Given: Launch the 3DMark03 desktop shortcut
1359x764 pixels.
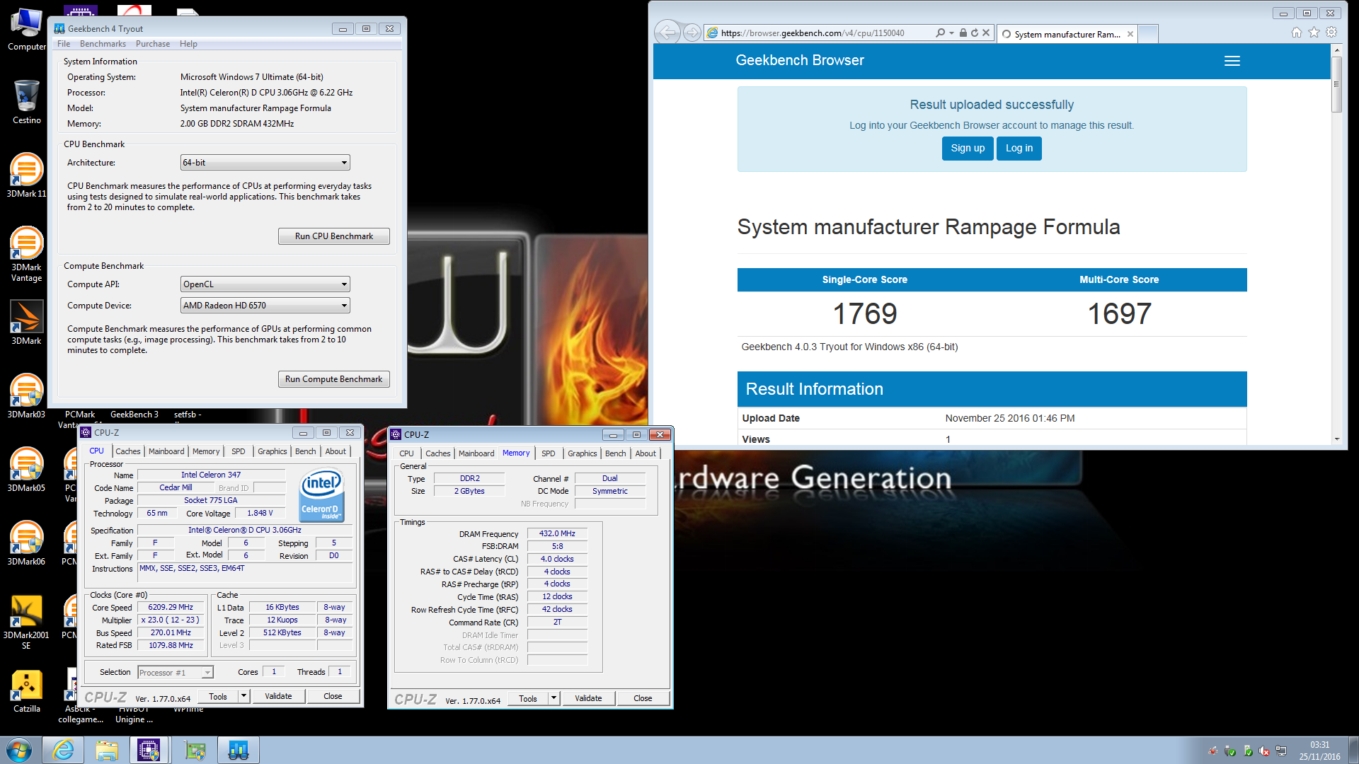Looking at the screenshot, I should 26,396.
